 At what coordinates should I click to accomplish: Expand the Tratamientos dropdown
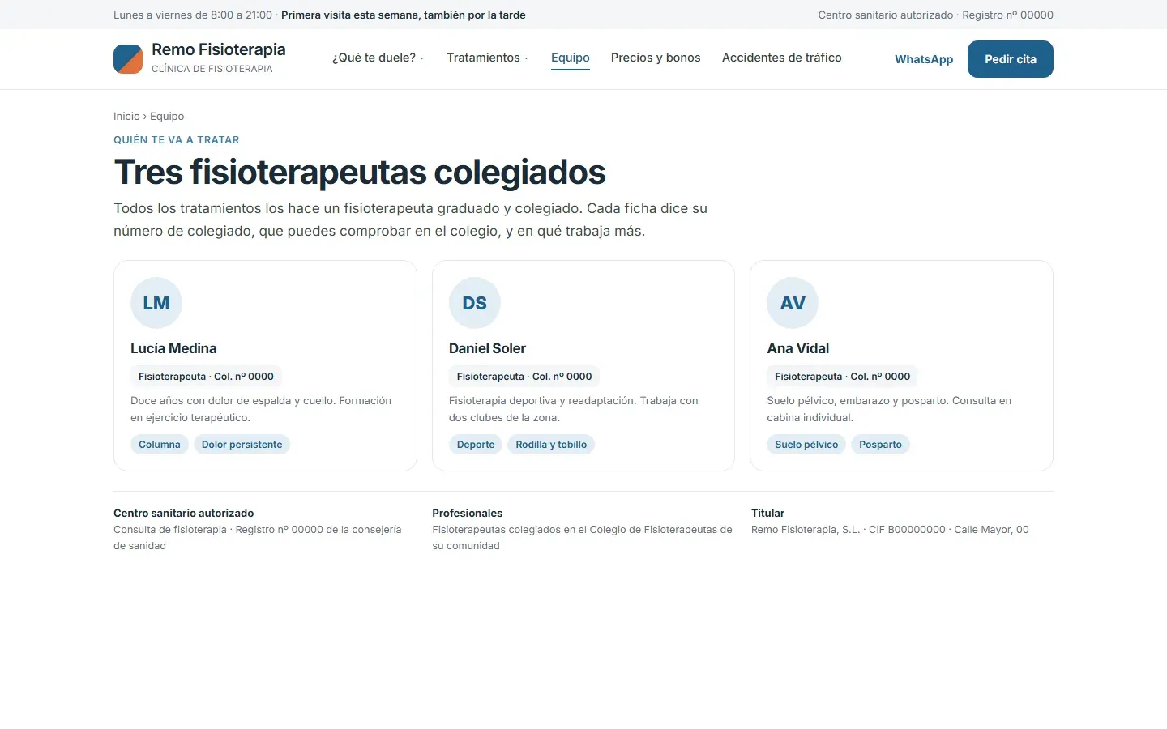tap(488, 58)
